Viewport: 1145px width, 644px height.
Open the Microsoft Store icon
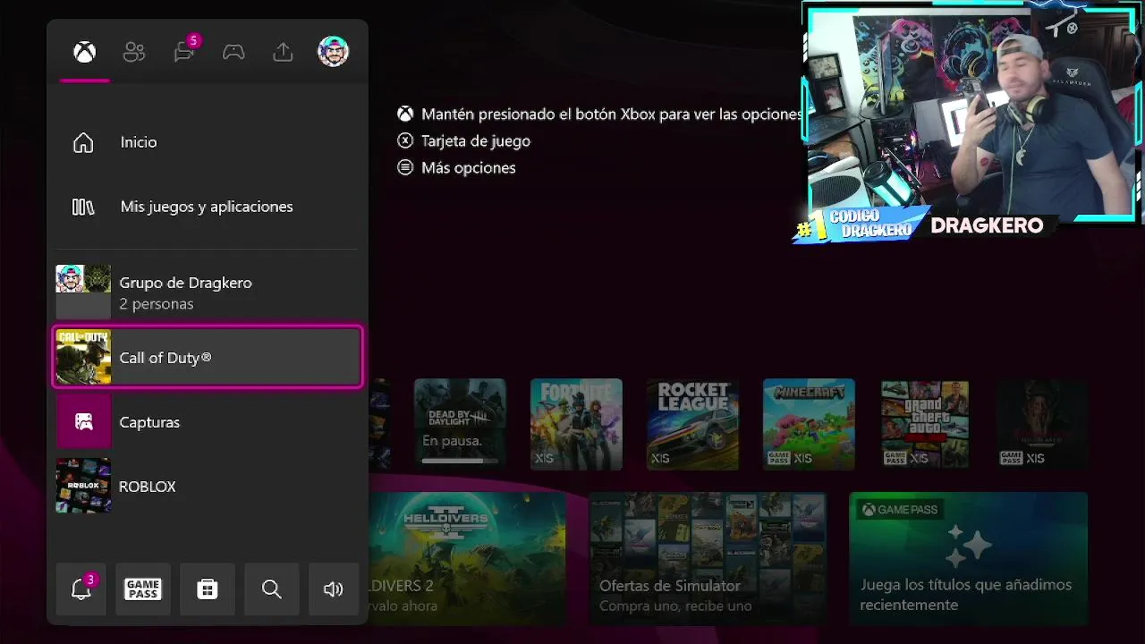coord(208,589)
